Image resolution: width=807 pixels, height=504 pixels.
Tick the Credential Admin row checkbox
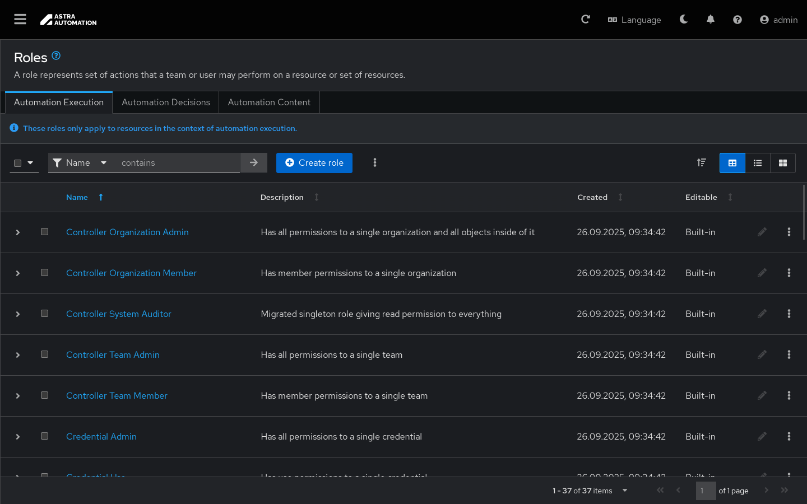point(45,436)
